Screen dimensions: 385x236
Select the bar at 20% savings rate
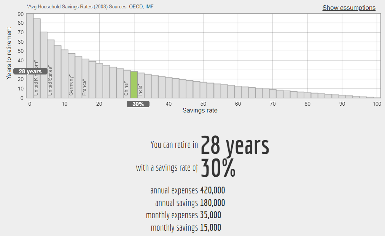(99, 81)
